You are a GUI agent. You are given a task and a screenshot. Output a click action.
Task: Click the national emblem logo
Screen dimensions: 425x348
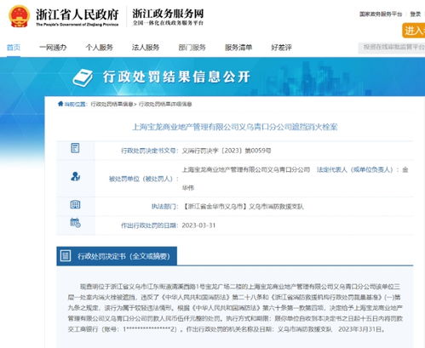tap(19, 16)
